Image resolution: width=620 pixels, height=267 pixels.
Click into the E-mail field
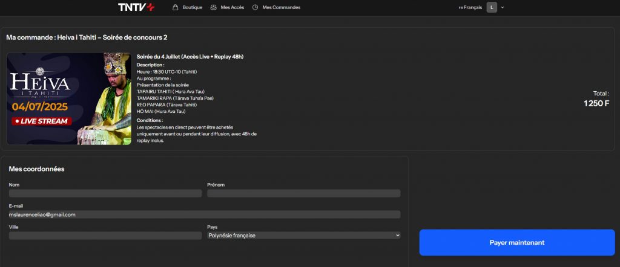tap(205, 214)
